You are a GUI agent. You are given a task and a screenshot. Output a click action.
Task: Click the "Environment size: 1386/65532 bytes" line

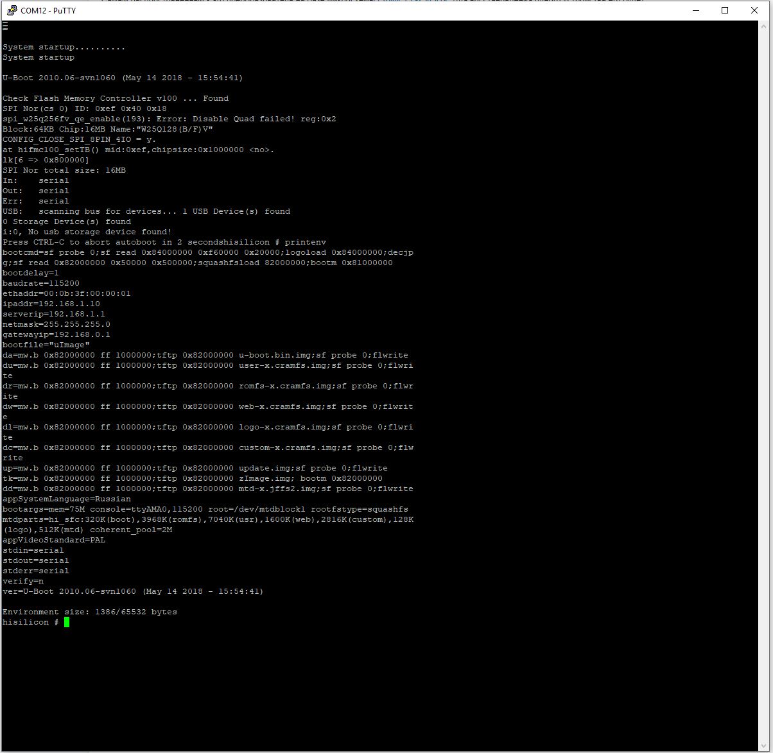pyautogui.click(x=90, y=612)
